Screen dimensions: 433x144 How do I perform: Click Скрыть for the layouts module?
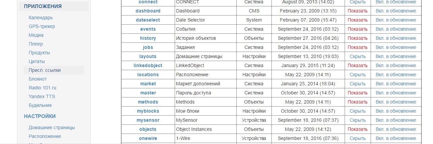pyautogui.click(x=357, y=56)
